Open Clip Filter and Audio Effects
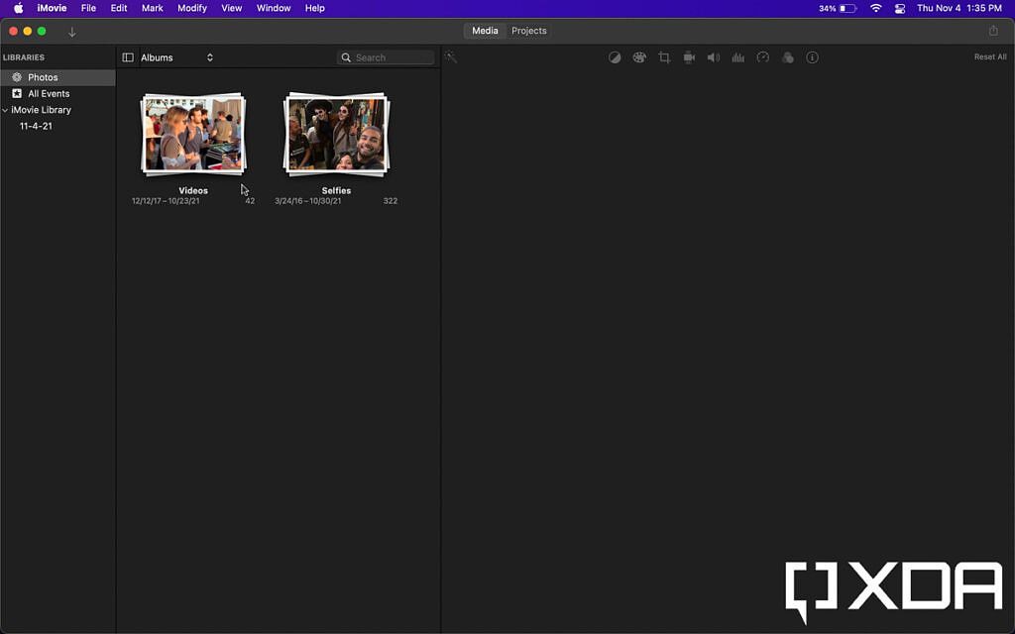 click(787, 56)
